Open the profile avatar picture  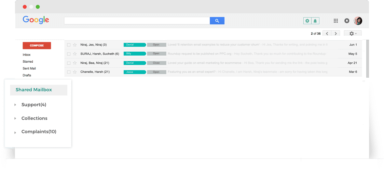[x=358, y=21]
